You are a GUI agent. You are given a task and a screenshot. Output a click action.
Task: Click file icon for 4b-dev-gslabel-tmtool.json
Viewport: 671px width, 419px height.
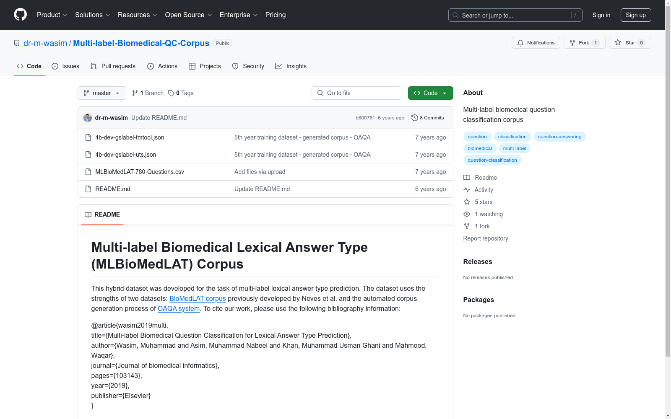point(88,137)
